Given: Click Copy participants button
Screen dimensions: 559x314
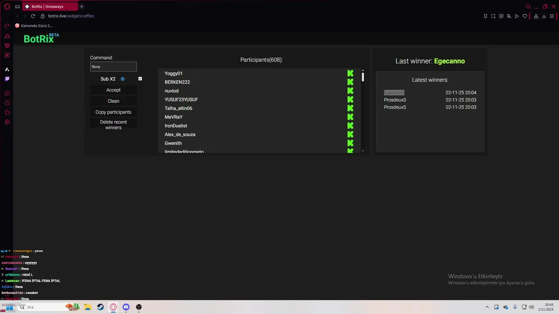Looking at the screenshot, I should click(x=114, y=112).
